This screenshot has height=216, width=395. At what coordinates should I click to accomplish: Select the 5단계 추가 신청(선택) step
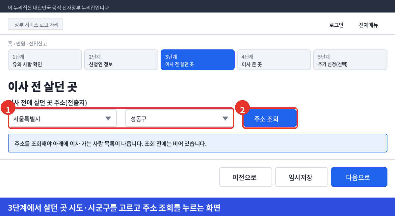[350, 60]
